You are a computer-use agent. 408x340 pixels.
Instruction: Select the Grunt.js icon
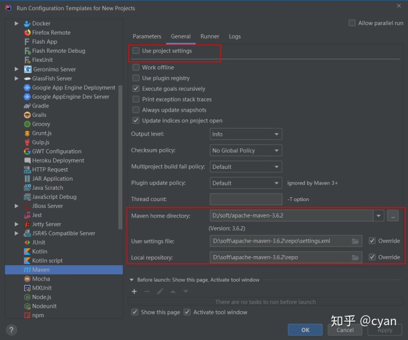(27, 133)
